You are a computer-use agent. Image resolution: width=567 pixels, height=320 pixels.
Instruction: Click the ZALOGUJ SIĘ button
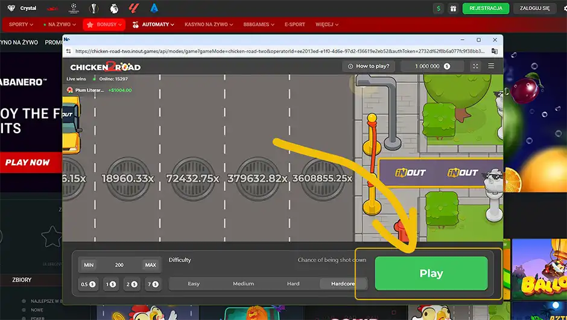[534, 8]
